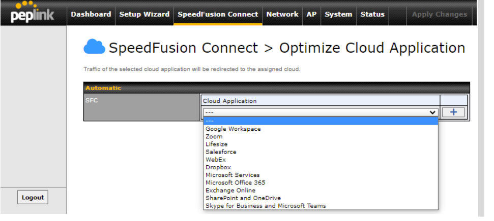Image resolution: width=494 pixels, height=221 pixels.
Task: Open the System tab
Action: [338, 14]
